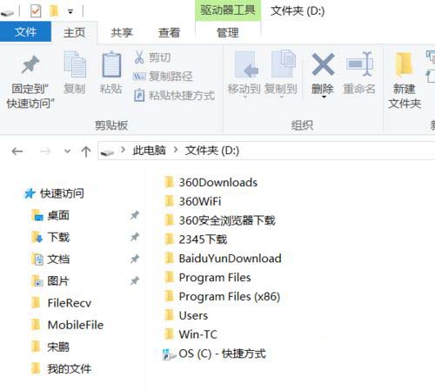Expand the Delete (删除) dropdown arrow
This screenshot has height=391, width=435.
324,97
